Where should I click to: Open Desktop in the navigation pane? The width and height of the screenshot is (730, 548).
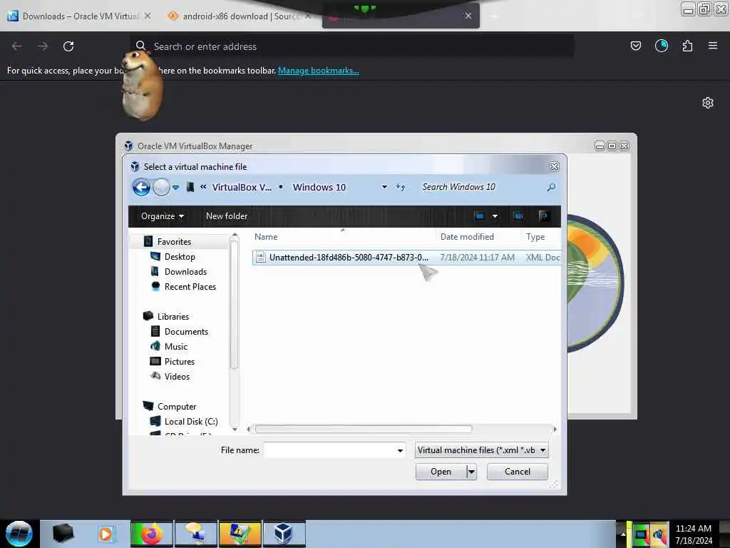tap(180, 257)
